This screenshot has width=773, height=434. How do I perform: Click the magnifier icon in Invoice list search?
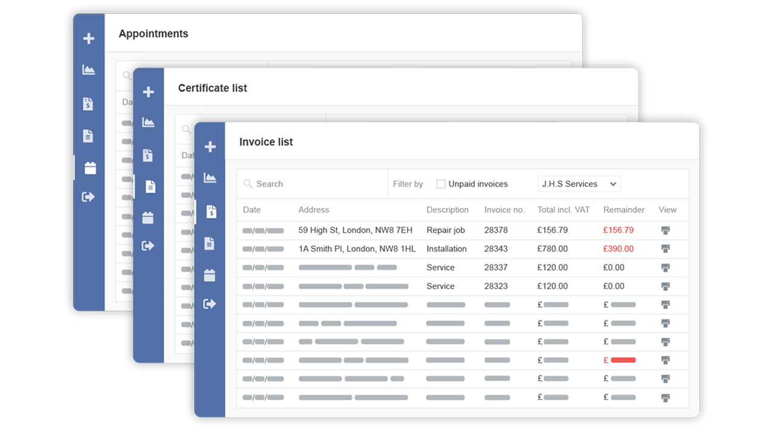click(x=248, y=184)
